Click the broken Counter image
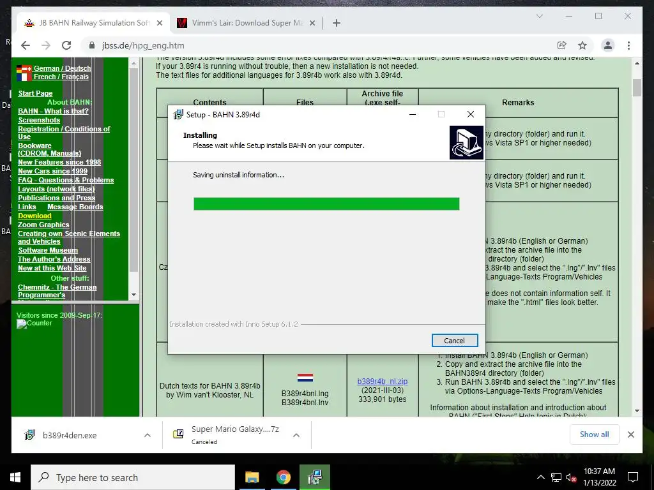 coord(34,323)
